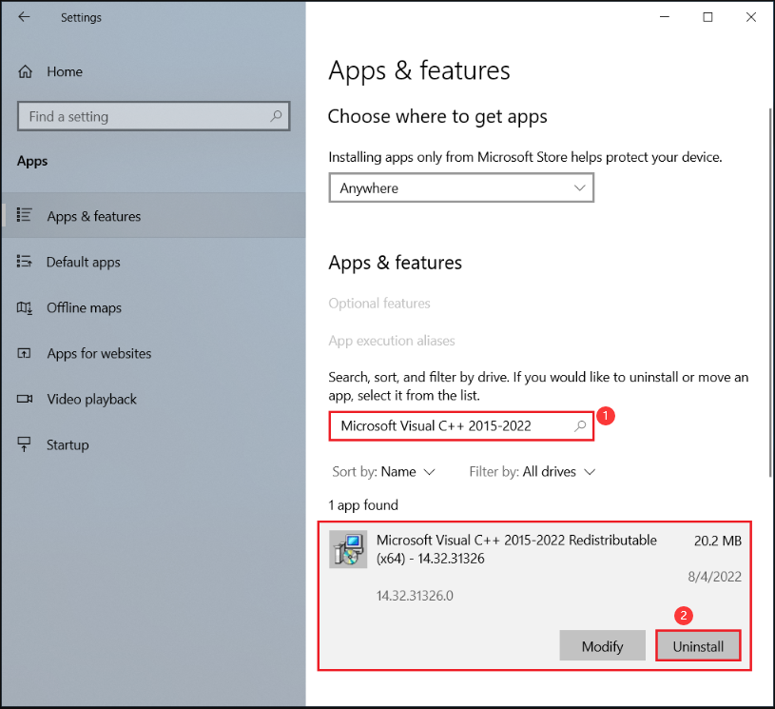Click the magnifier in the app search box
This screenshot has height=709, width=775.
tap(580, 426)
